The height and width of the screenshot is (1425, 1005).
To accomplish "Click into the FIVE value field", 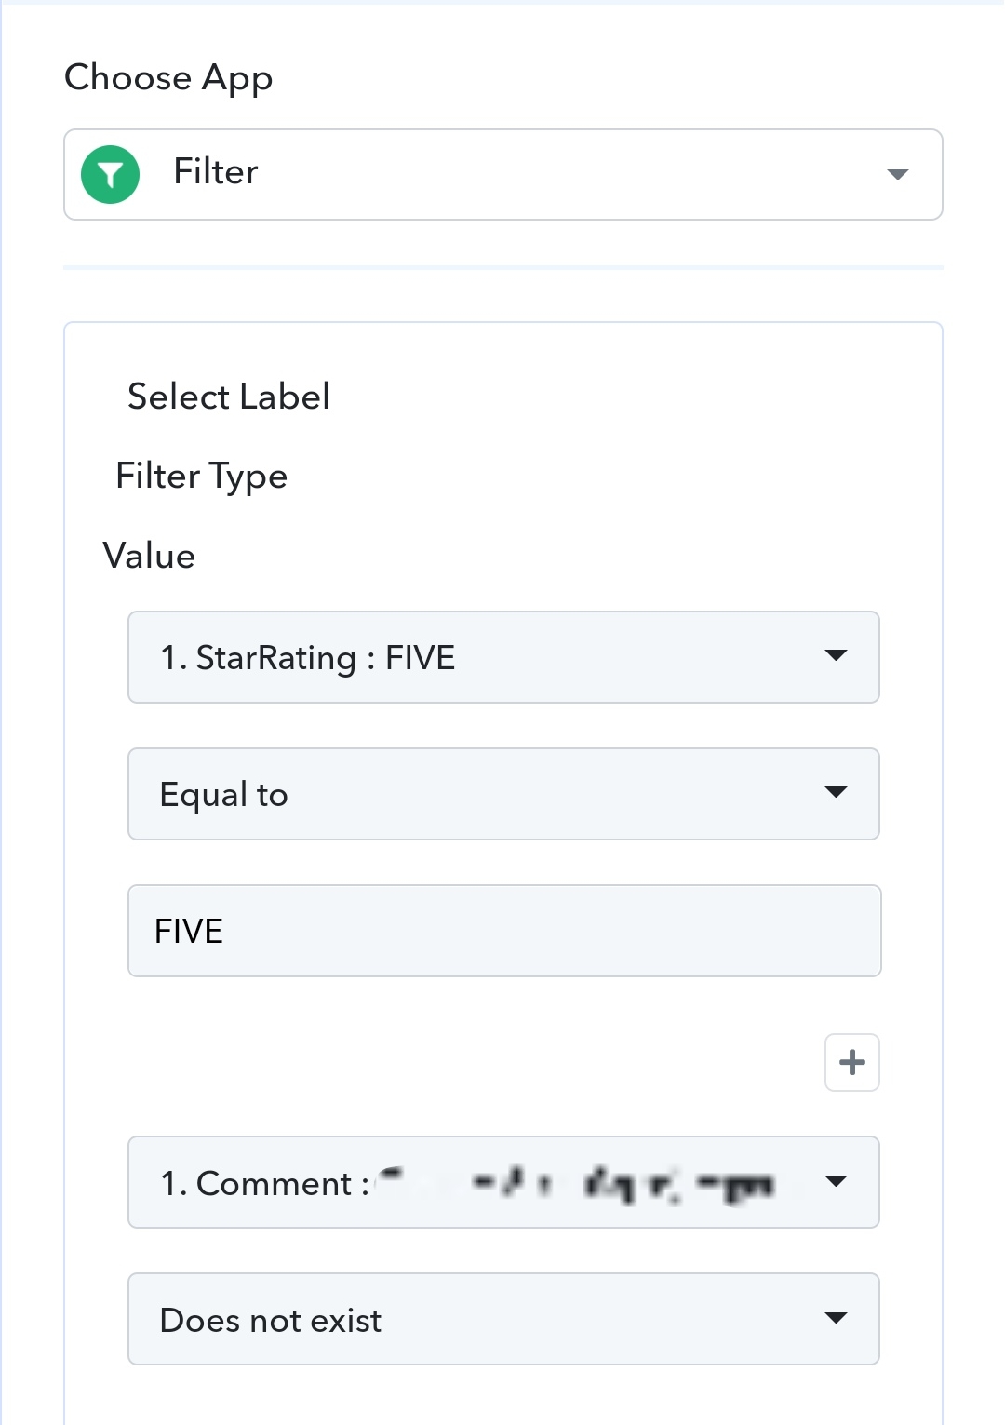I will click(504, 931).
